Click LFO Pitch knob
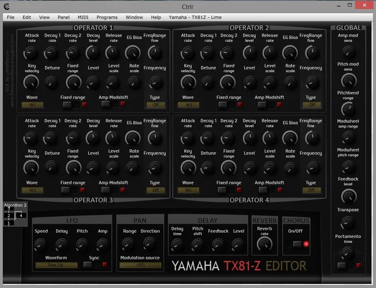This screenshot has width=376, height=288. [x=82, y=245]
